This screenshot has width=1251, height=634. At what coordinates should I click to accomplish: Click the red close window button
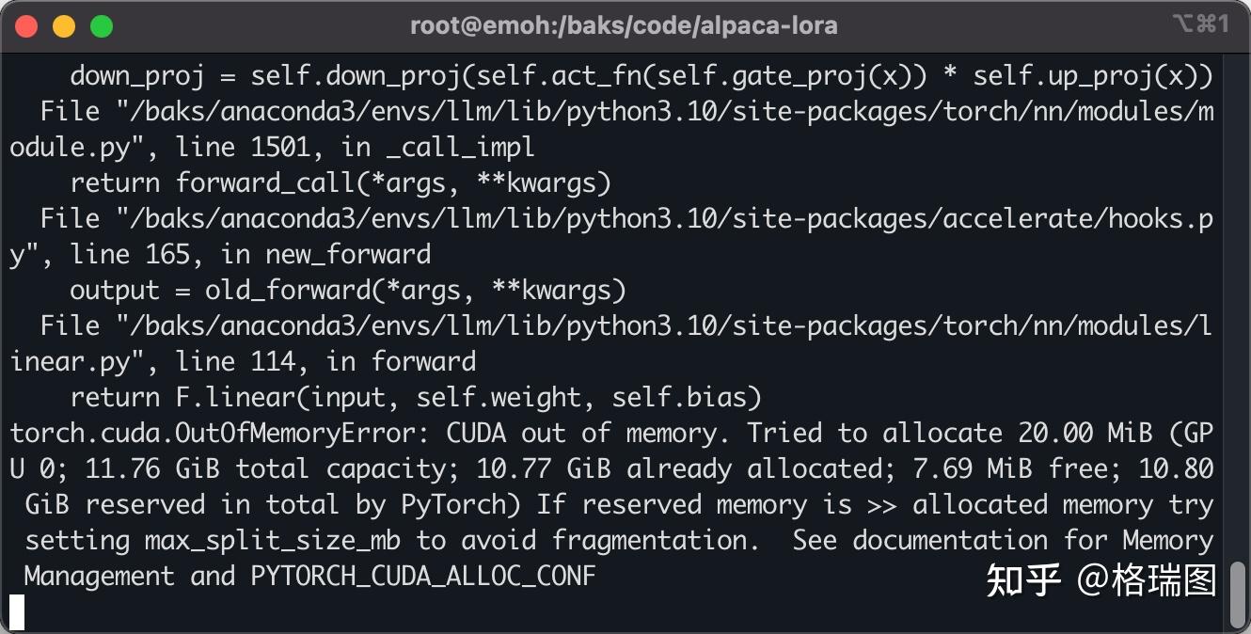26,26
